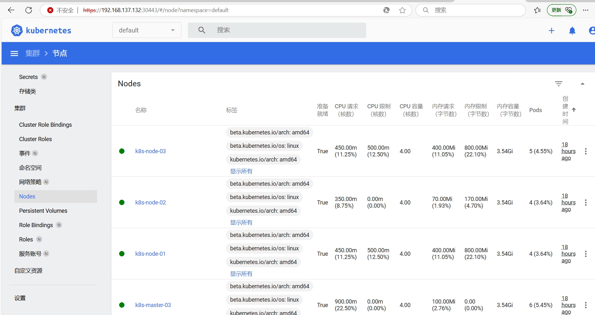Open the notifications bell
Screen dimensions: 595x315
pos(572,31)
